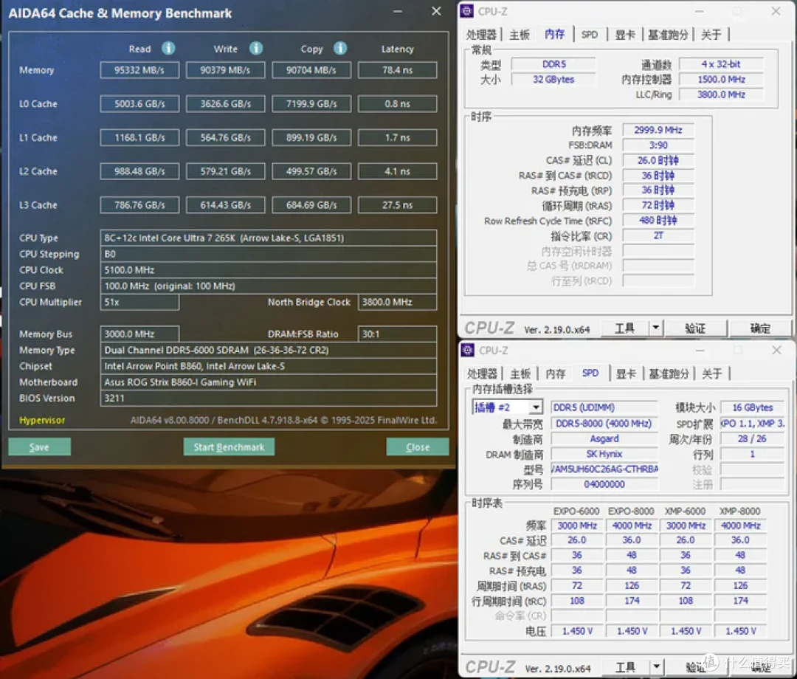
Task: Open the 关于 tab in lower CPU-Z
Action: 712,374
